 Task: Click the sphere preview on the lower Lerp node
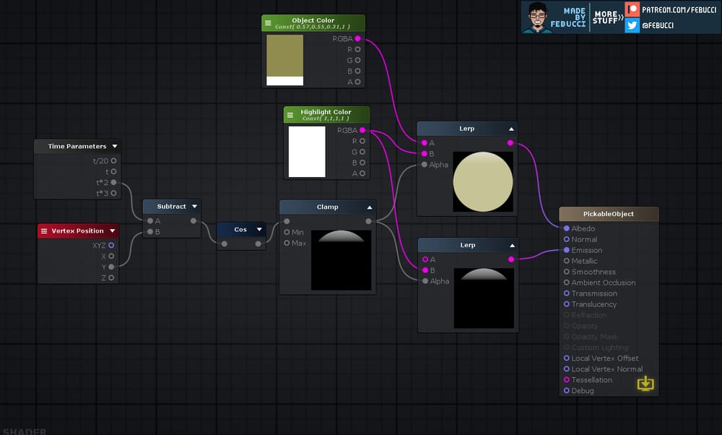(484, 296)
